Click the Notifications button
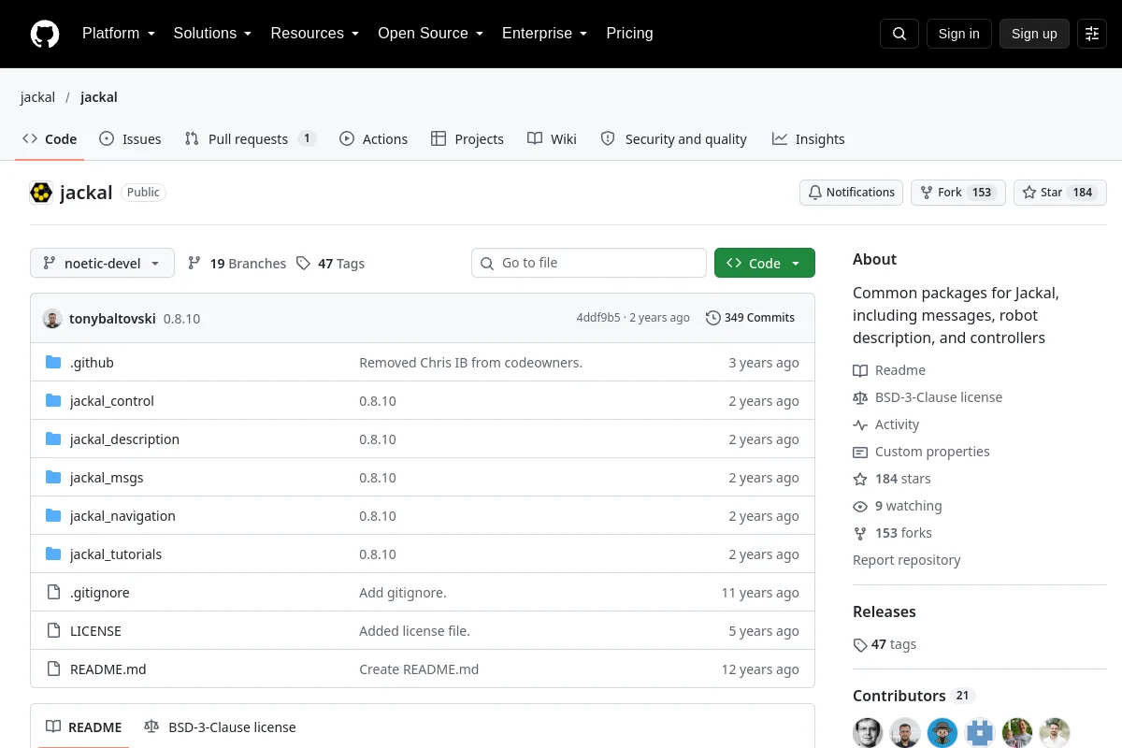The height and width of the screenshot is (748, 1122). tap(851, 193)
